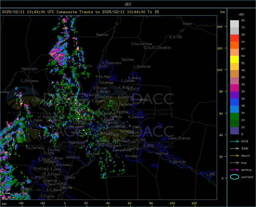The image size is (256, 207).
Task: Click the dBZ title at top
Action: (x=128, y=4)
